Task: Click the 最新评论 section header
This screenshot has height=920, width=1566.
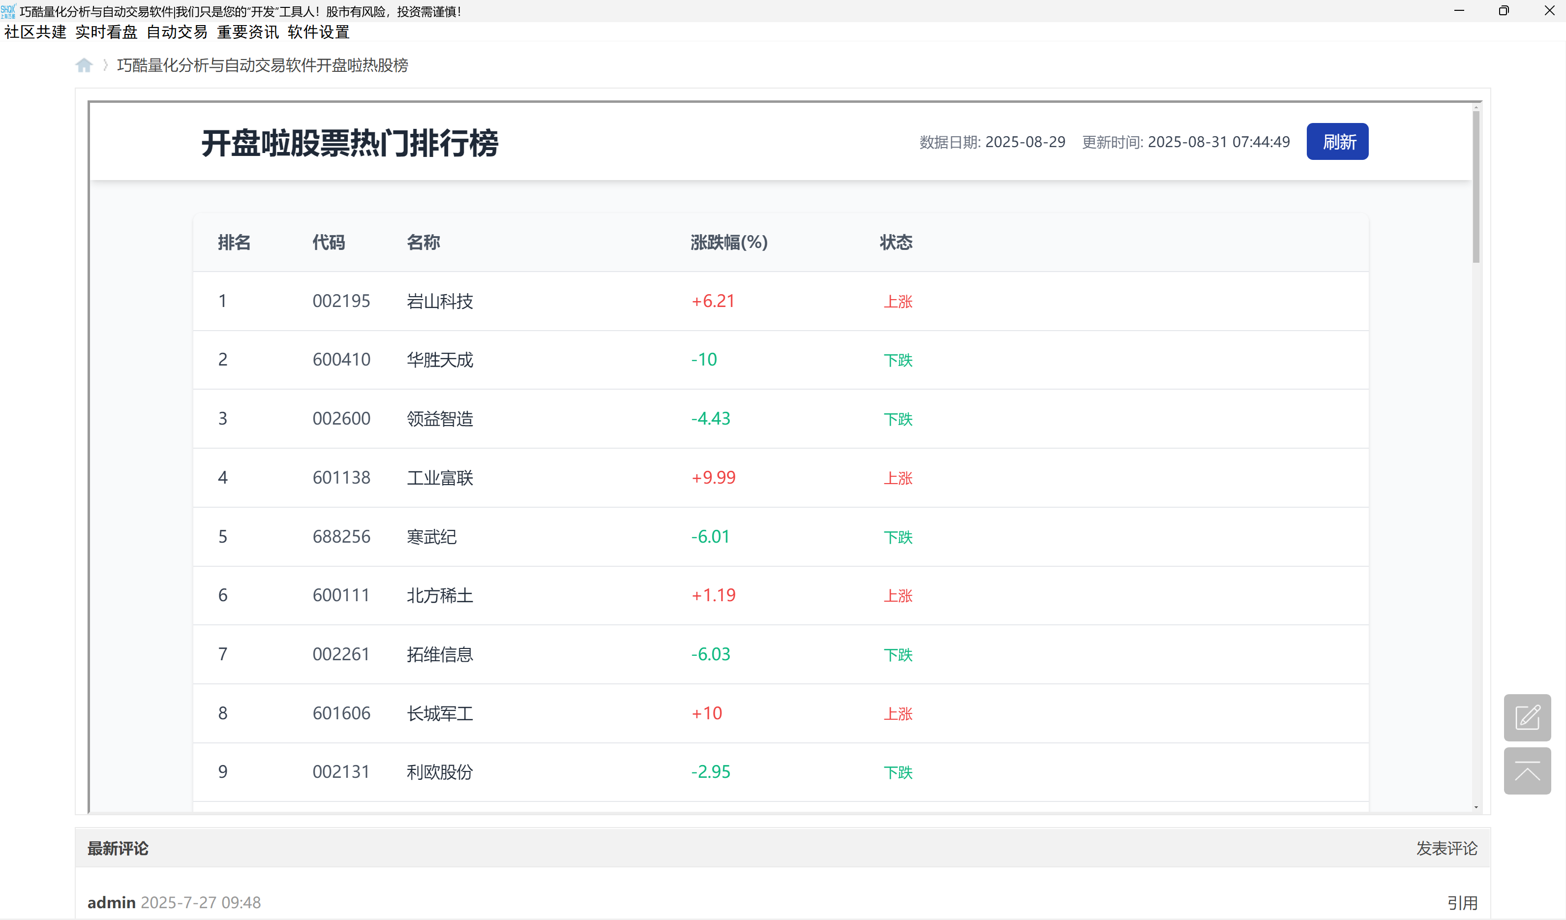Action: tap(118, 849)
